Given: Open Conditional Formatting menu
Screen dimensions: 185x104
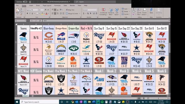Looking at the screenshot, I should coord(103,12).
